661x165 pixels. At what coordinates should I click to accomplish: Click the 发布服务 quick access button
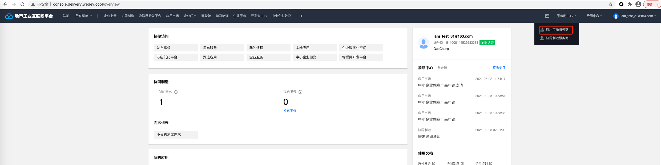(222, 48)
